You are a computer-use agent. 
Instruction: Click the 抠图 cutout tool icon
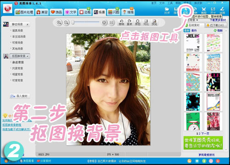pos(186,11)
